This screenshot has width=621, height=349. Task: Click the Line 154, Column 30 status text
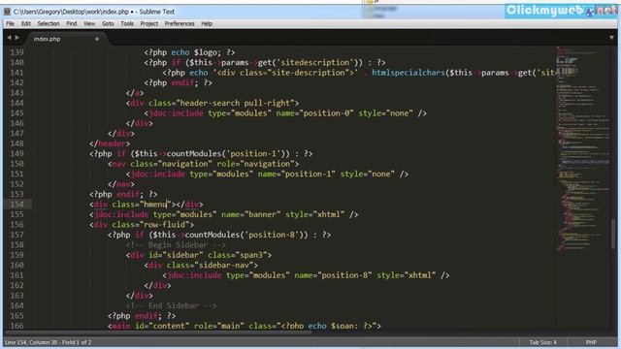point(48,342)
